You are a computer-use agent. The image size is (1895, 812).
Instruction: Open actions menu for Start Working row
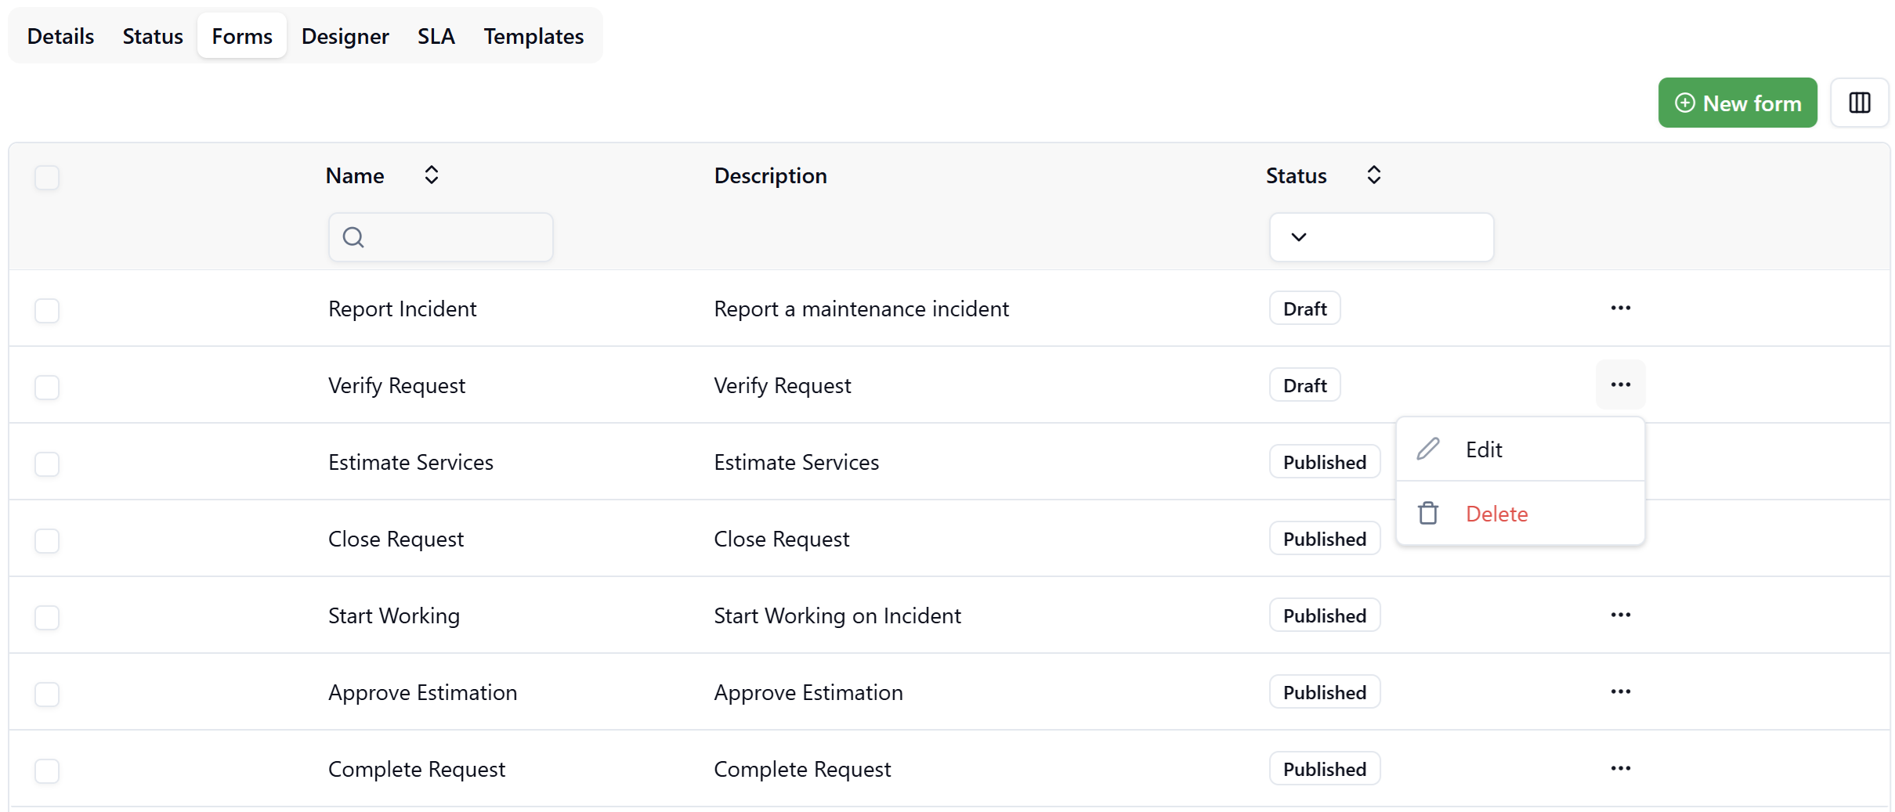(1620, 615)
